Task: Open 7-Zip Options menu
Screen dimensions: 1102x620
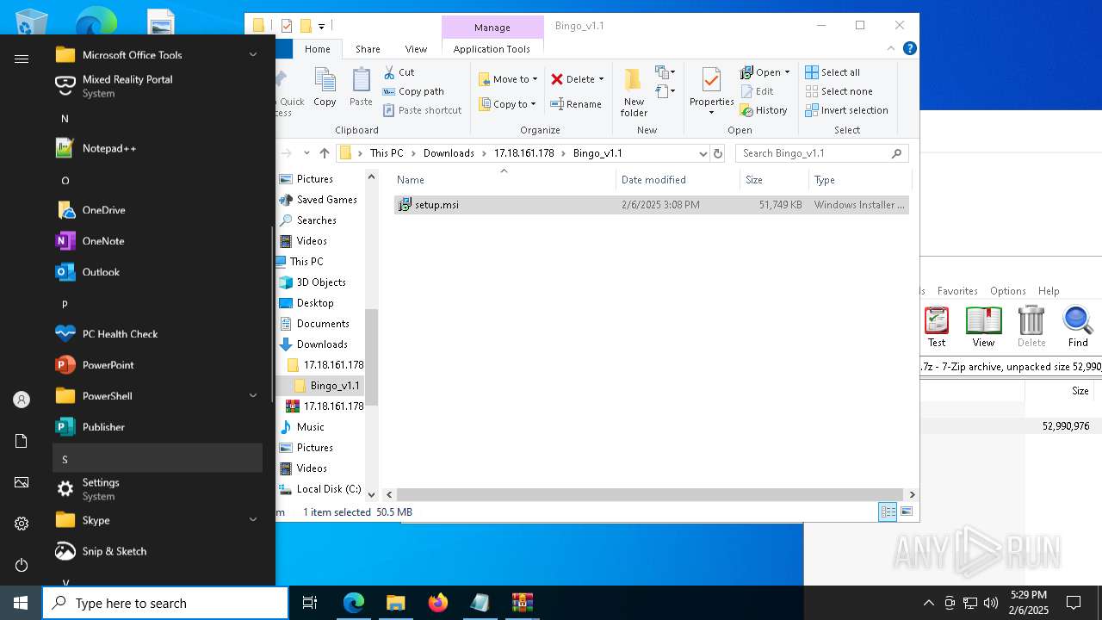Action: (x=1007, y=291)
